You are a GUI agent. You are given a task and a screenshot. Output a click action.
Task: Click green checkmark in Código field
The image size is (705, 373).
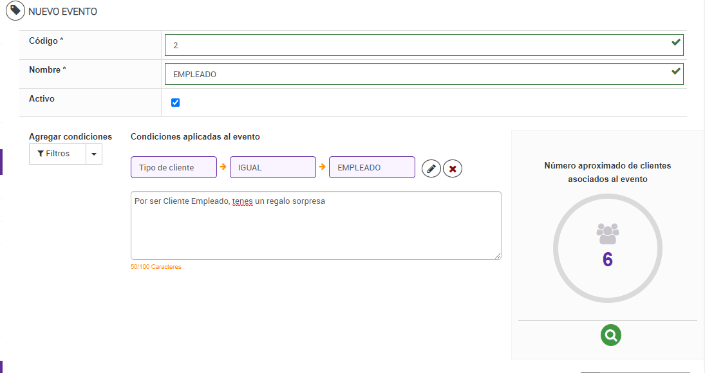coord(675,42)
